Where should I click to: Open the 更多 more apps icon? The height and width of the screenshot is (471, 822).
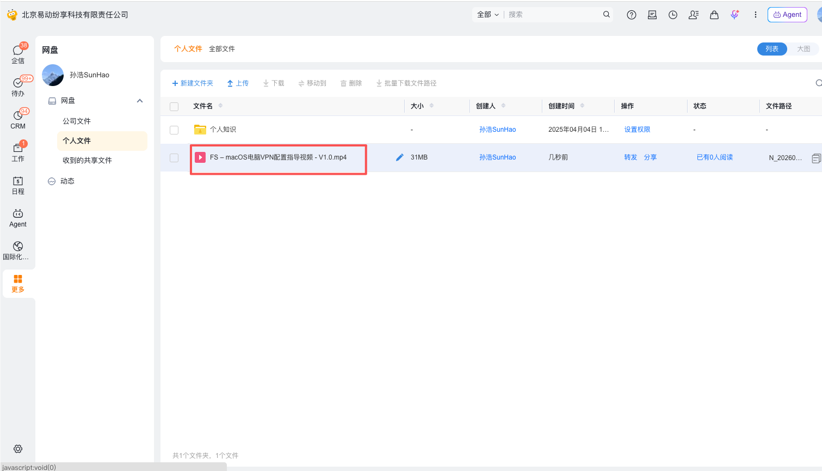(x=18, y=279)
